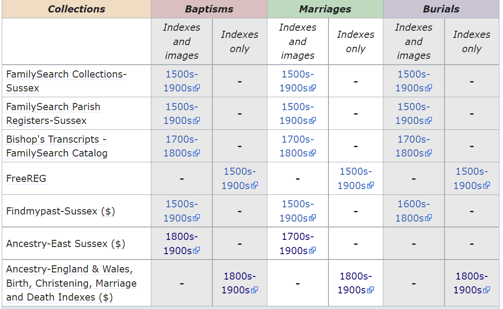Click Burials 'Indexes and images' subheader
This screenshot has width=503, height=309.
click(x=413, y=41)
